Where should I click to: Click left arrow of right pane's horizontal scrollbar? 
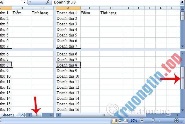tap(58, 115)
